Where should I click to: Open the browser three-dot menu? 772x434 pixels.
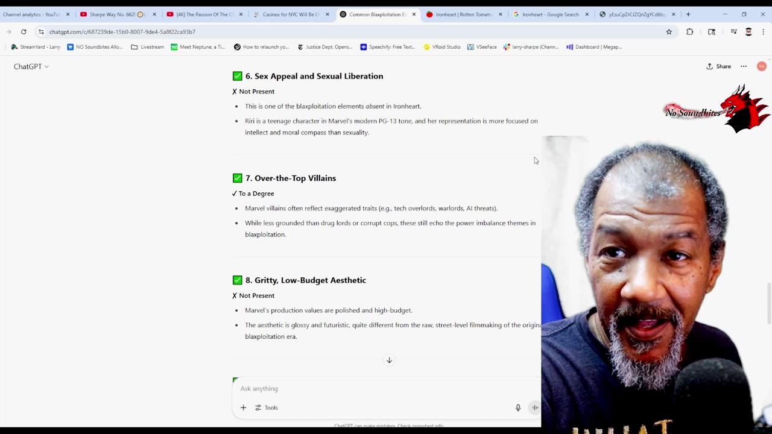[x=763, y=32]
